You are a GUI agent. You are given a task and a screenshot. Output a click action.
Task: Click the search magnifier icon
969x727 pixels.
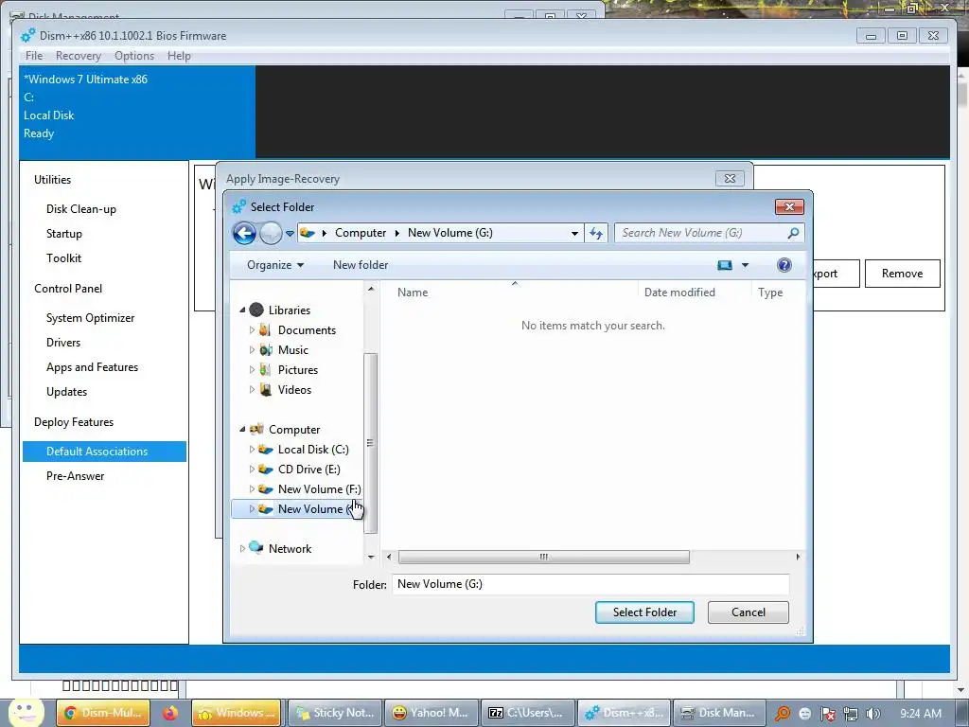794,233
